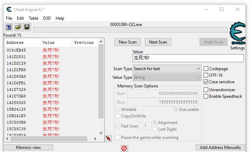The height and width of the screenshot is (152, 252).
Task: Click the Fast Scan alignment value field
Action: click(145, 126)
